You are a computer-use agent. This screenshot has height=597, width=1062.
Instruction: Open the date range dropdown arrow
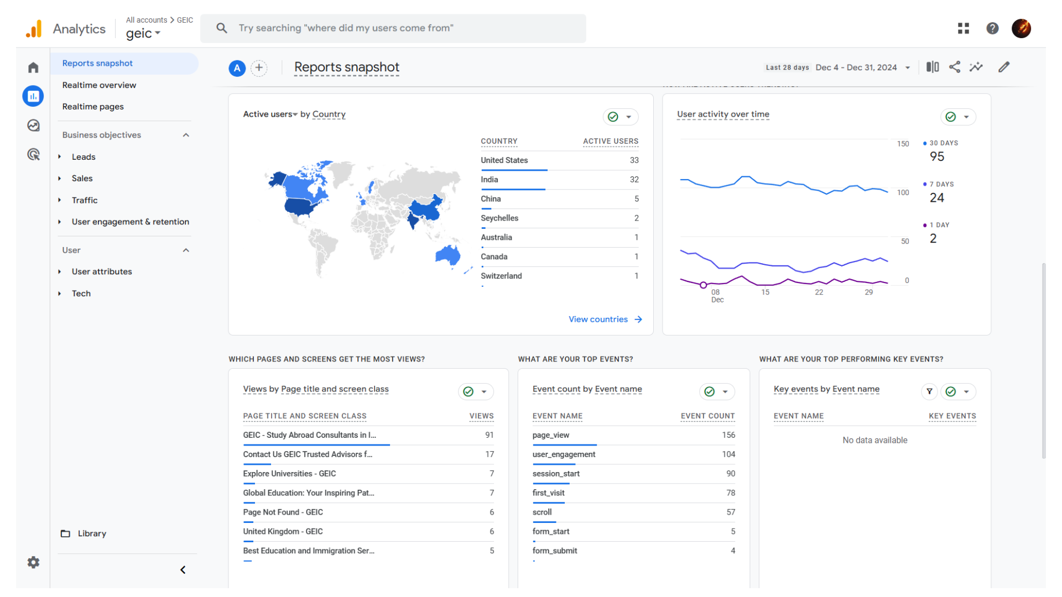pyautogui.click(x=908, y=67)
